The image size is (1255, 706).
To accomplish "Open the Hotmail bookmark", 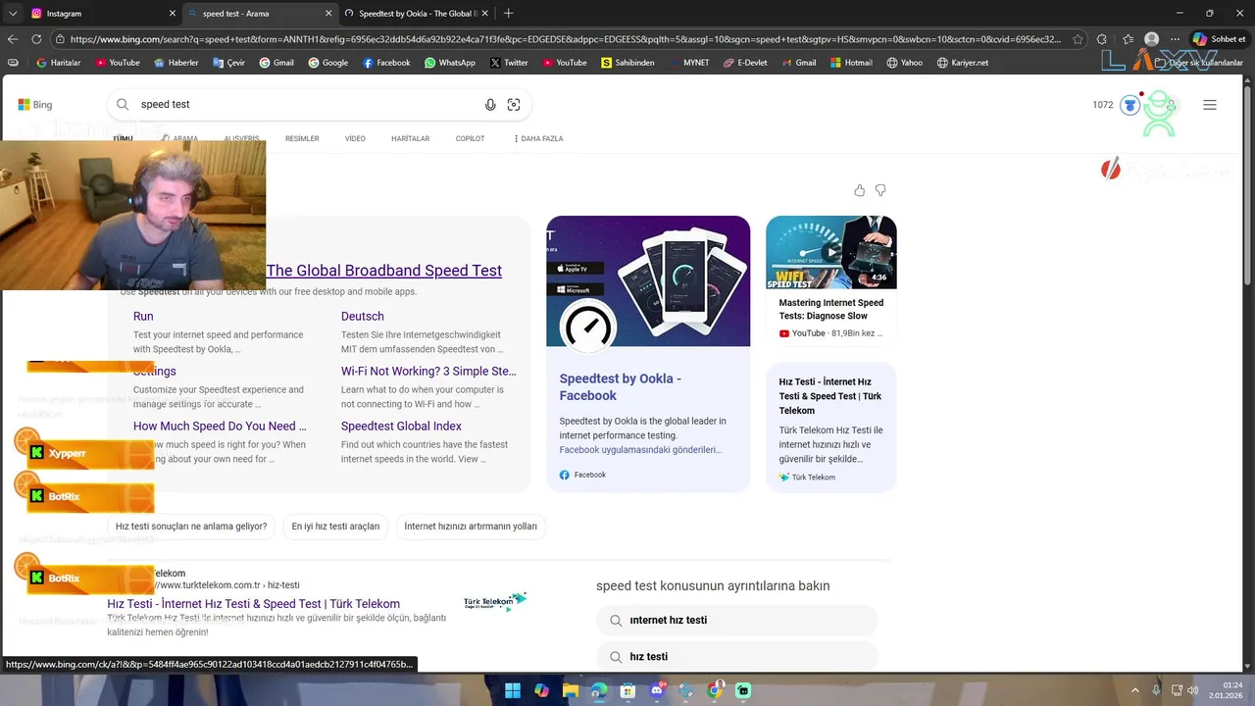I will [851, 63].
